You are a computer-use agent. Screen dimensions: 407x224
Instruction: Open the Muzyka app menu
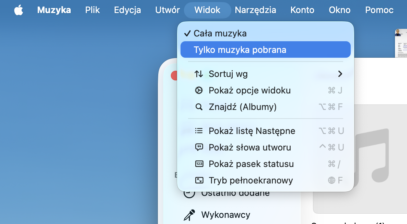coord(54,10)
